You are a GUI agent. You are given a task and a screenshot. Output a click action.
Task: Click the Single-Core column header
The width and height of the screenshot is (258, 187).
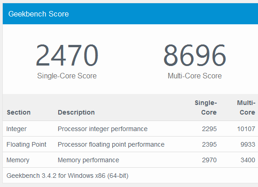(x=206, y=108)
